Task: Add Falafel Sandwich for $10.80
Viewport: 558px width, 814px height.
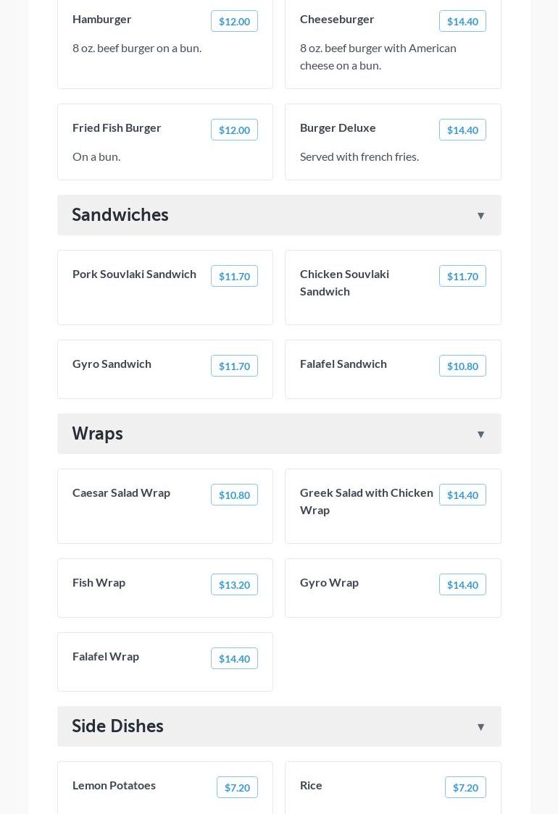Action: (x=462, y=366)
